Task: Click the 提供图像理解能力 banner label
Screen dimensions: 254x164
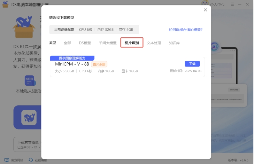Action: click(72, 58)
